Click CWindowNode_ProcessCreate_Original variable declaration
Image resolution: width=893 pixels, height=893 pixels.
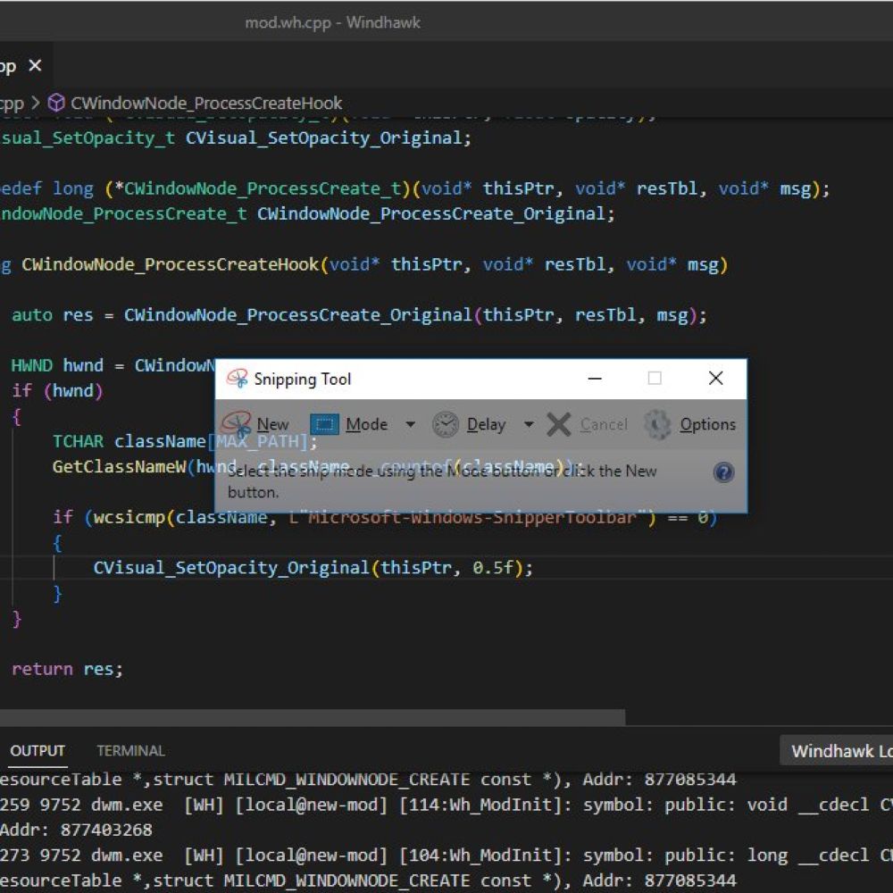tap(430, 213)
